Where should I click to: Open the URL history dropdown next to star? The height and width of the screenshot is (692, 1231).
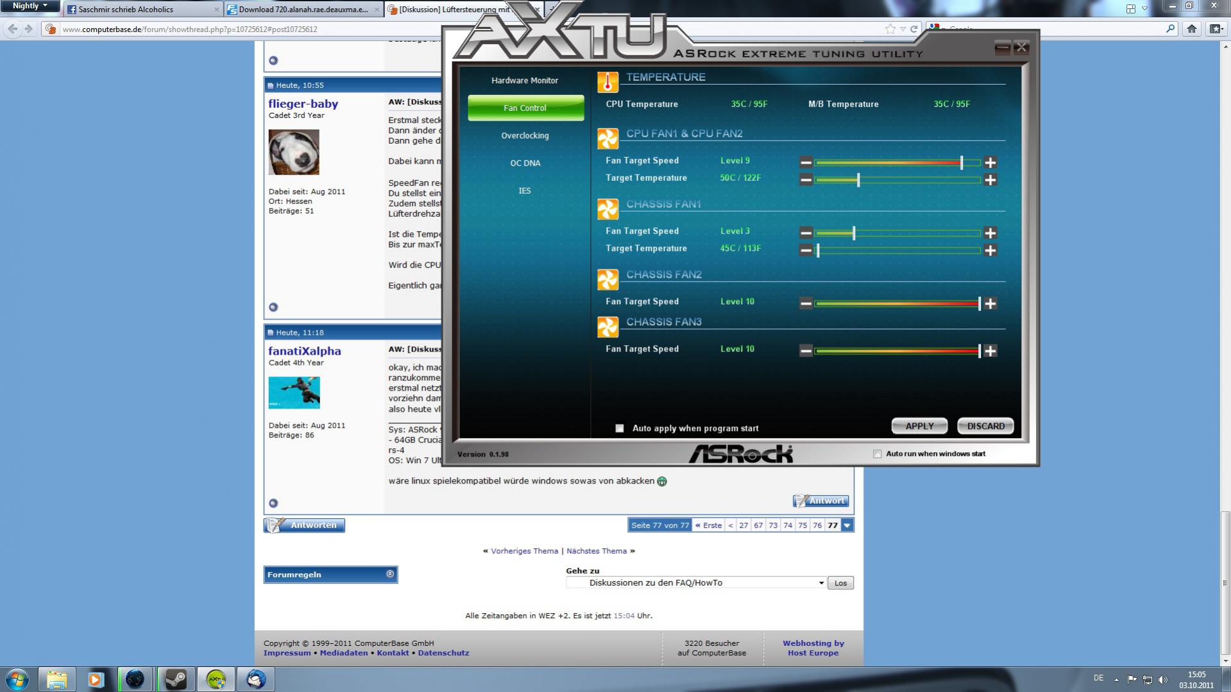coord(903,29)
